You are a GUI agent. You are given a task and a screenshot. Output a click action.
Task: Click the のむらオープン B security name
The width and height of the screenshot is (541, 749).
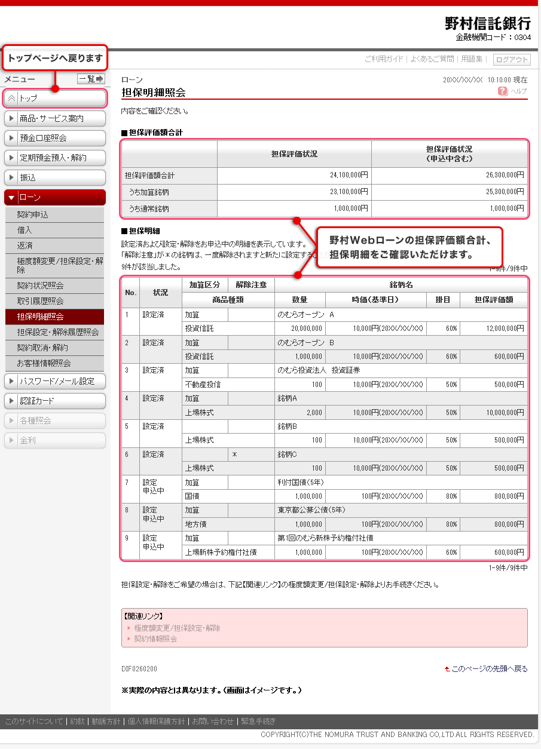[306, 342]
